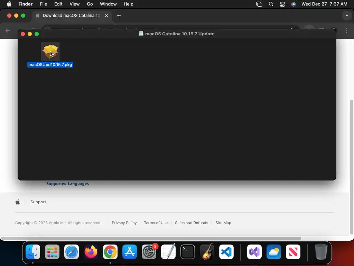Open a new Chrome tab
The height and width of the screenshot is (266, 354).
click(x=119, y=16)
